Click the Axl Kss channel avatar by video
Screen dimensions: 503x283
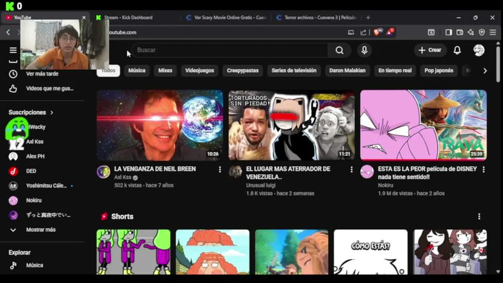point(104,172)
